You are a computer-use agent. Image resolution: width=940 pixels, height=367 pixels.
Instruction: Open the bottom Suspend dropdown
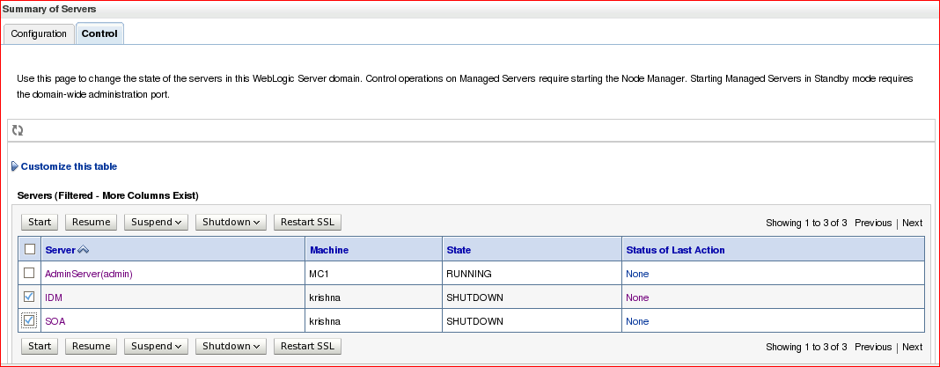(156, 346)
